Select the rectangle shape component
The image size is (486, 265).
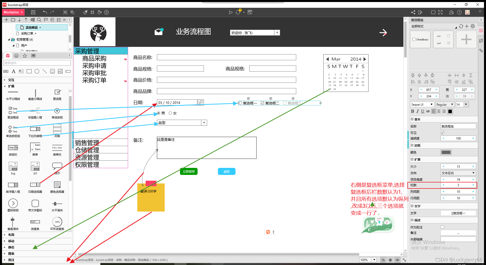pos(29,71)
